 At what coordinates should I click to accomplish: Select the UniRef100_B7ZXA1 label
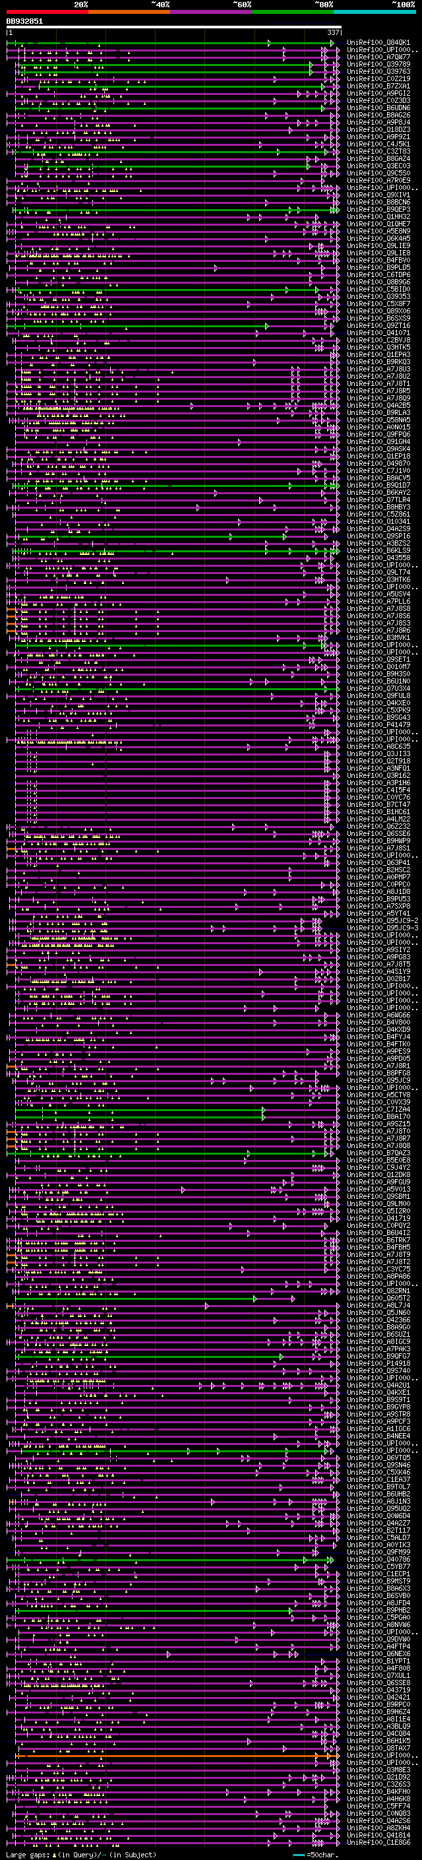coord(378,86)
